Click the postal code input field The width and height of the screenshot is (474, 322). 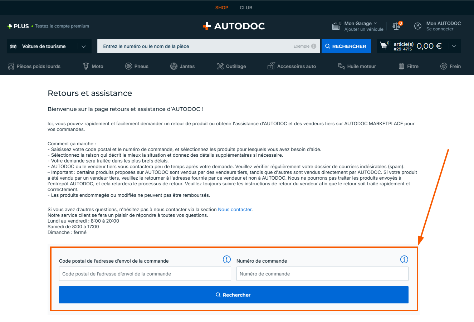[145, 274]
